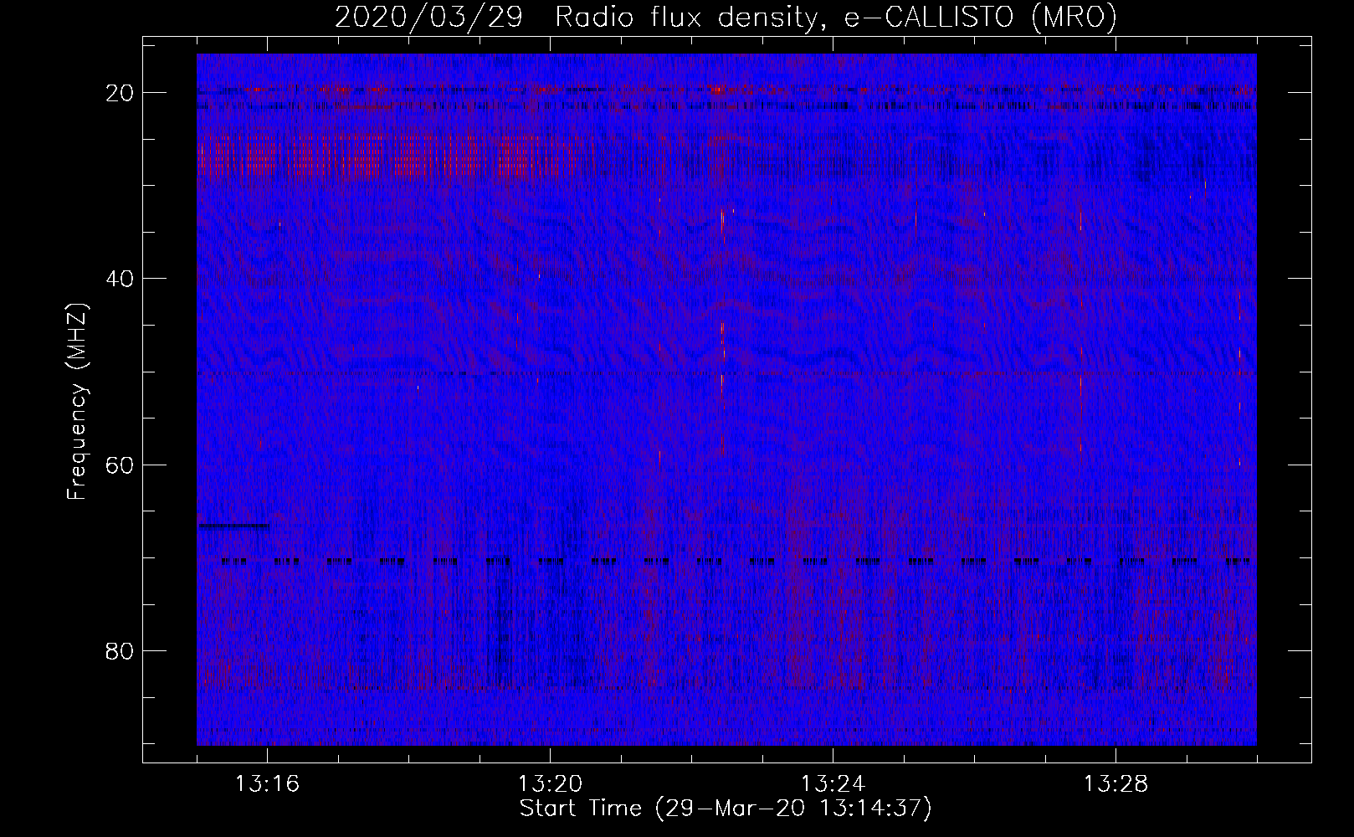Click the 20 frequency tick label
The width and height of the screenshot is (1354, 837).
121,92
